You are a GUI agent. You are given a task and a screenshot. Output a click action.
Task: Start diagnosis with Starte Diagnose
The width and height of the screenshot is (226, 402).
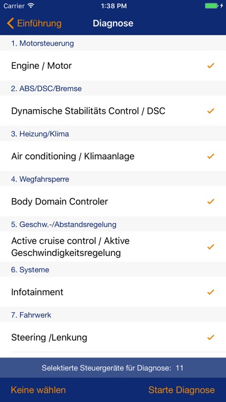tap(182, 390)
